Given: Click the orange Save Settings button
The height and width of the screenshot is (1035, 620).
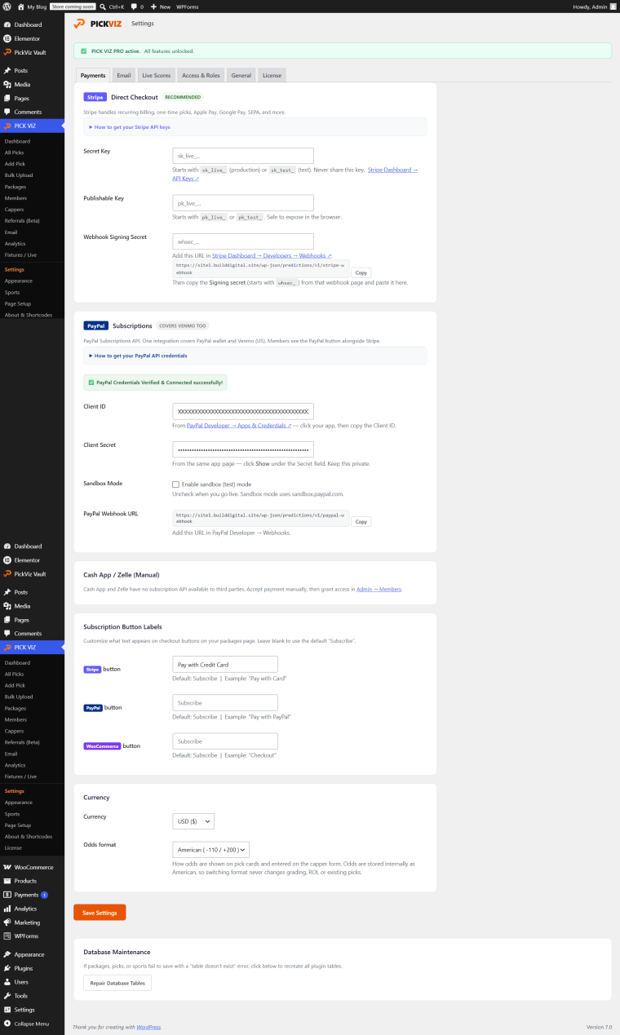Looking at the screenshot, I should [x=100, y=913].
